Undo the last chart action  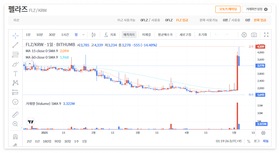pos(217,35)
